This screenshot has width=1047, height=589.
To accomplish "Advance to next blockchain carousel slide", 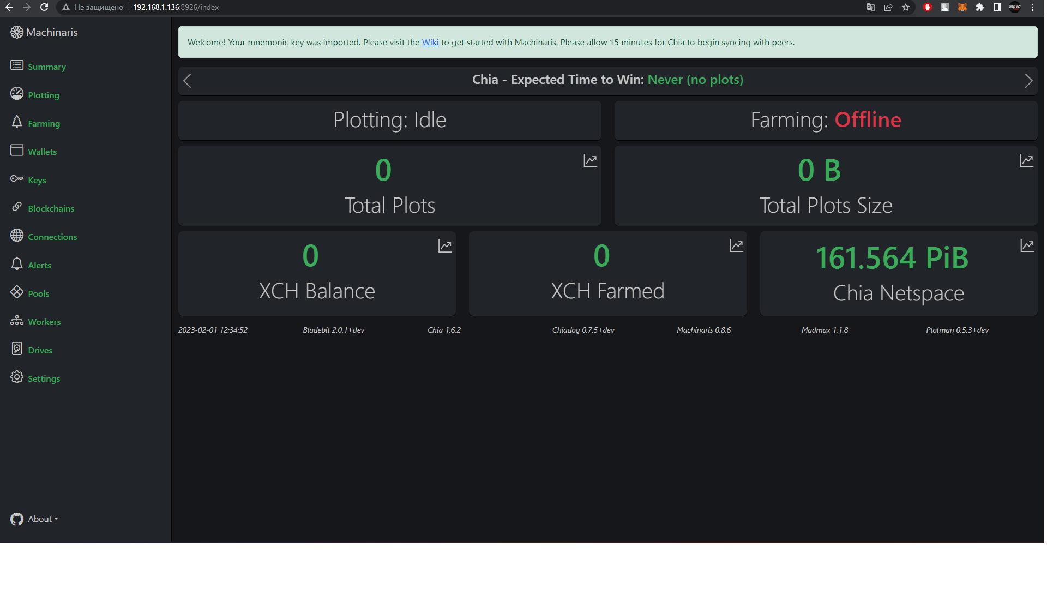I will (1028, 81).
